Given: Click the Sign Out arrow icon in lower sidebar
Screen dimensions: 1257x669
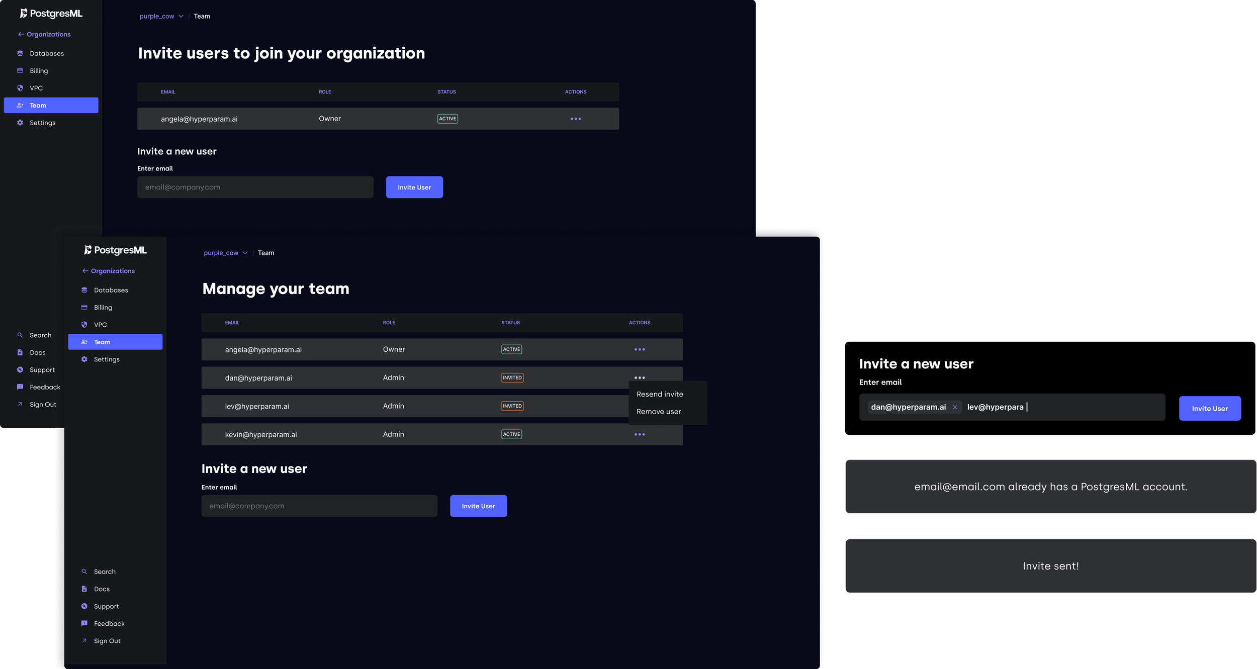Looking at the screenshot, I should [84, 641].
